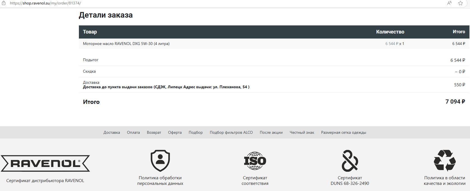This screenshot has width=470, height=191.
Task: Click the СДЭК pickup address text
Action: click(x=166, y=87)
